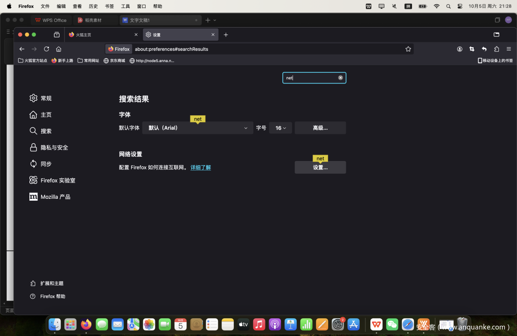The width and height of the screenshot is (517, 336).
Task: Launch Finder from the Dock
Action: 55,325
